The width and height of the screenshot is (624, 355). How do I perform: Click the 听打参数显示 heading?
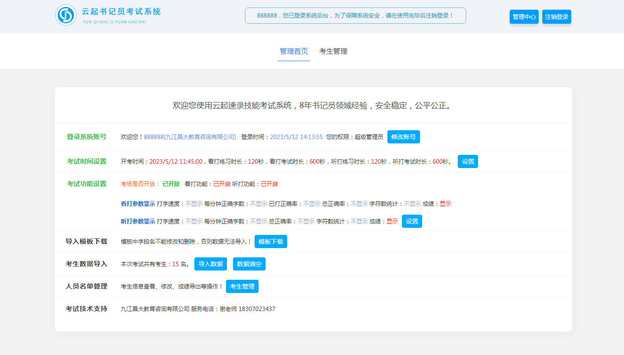click(138, 221)
